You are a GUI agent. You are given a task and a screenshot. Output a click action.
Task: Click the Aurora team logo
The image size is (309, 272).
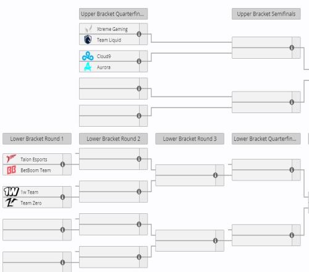[88, 67]
